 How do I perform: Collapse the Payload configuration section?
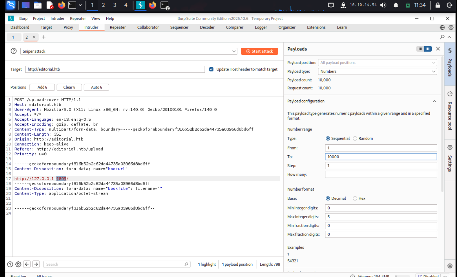click(x=434, y=101)
